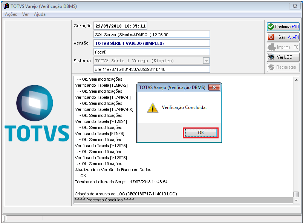Open the Ver menu
This screenshot has height=224, width=303.
click(x=25, y=14)
